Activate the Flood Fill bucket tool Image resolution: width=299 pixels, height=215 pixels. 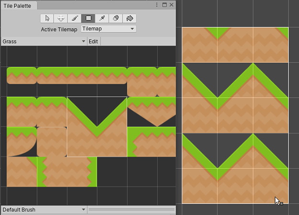pos(130,18)
